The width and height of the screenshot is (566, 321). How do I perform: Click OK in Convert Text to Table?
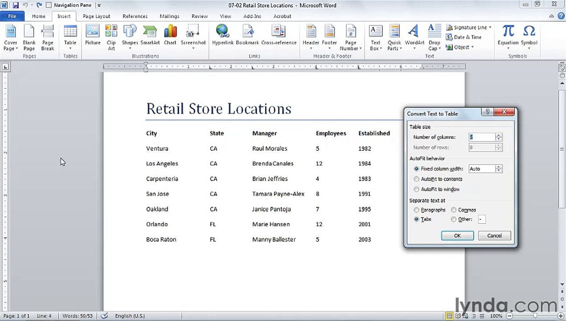(x=457, y=236)
